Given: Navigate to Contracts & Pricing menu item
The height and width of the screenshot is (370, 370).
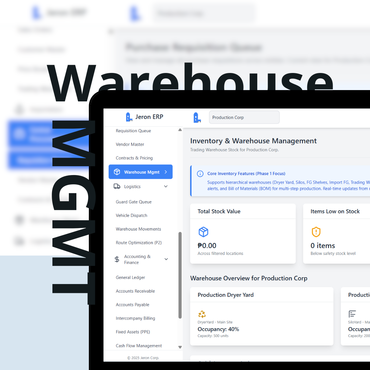Looking at the screenshot, I should [134, 158].
